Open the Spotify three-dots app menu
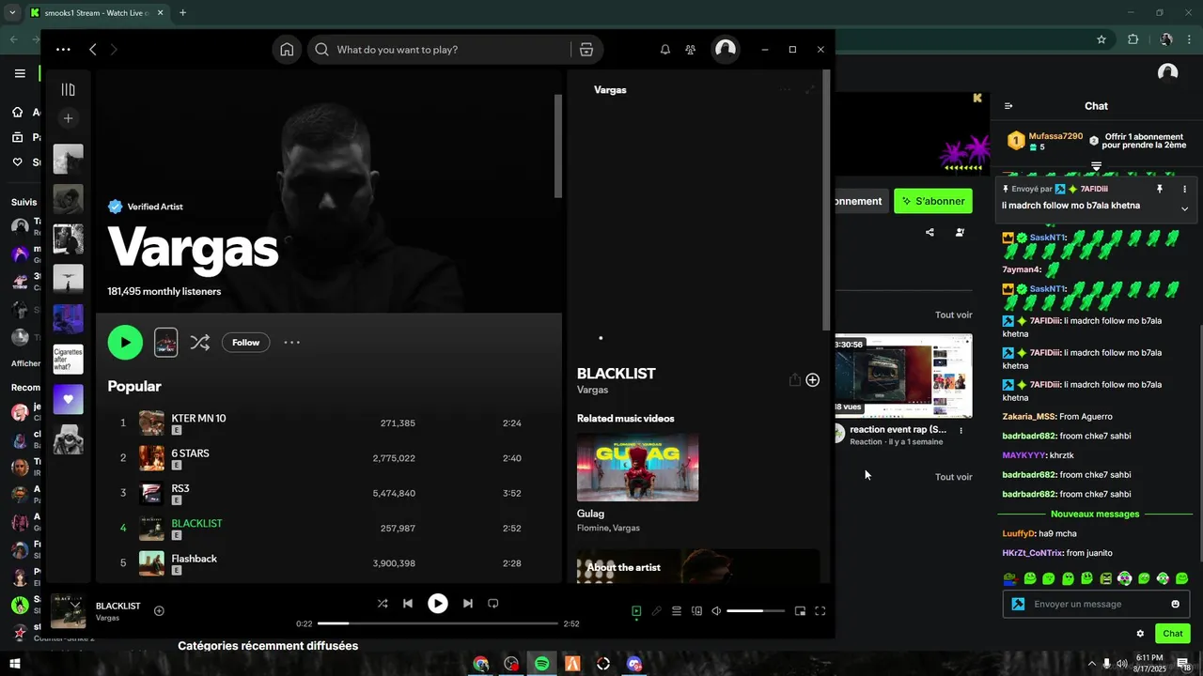1203x676 pixels. (x=63, y=50)
